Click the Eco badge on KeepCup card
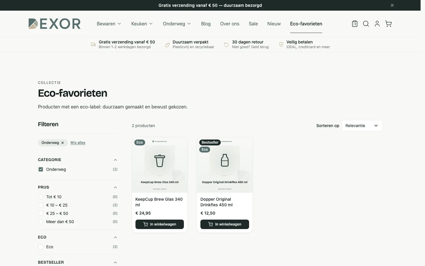 coord(140,142)
